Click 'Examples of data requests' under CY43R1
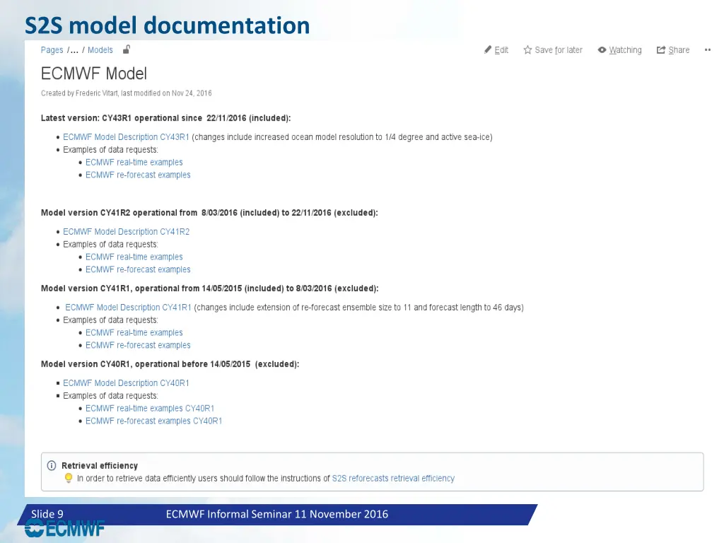This screenshot has height=543, width=724. coord(110,150)
